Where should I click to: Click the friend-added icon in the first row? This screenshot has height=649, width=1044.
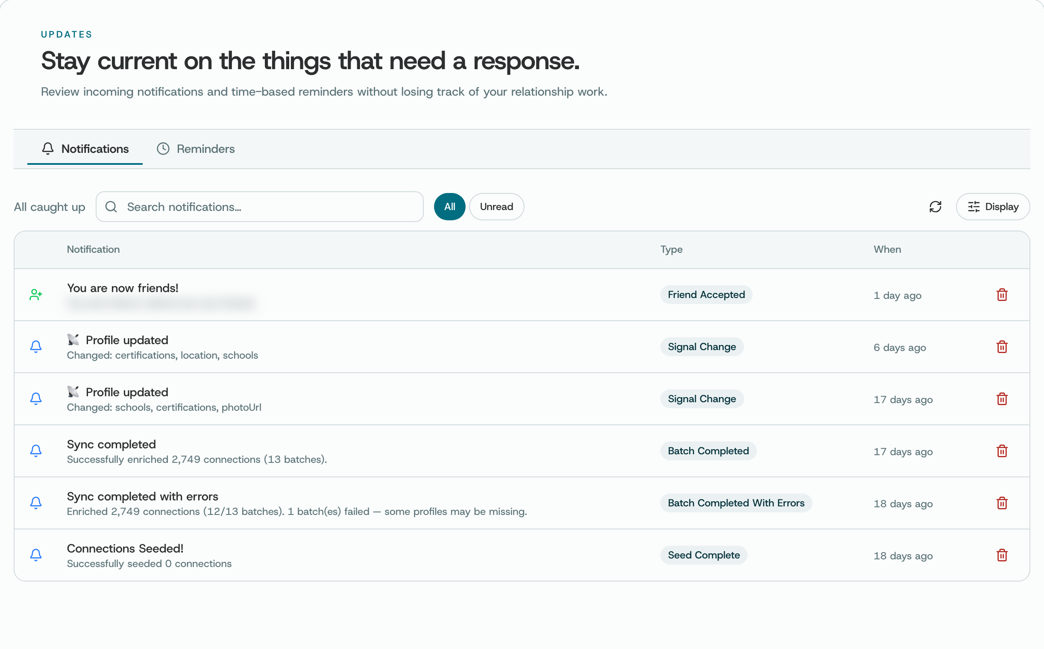(x=36, y=295)
